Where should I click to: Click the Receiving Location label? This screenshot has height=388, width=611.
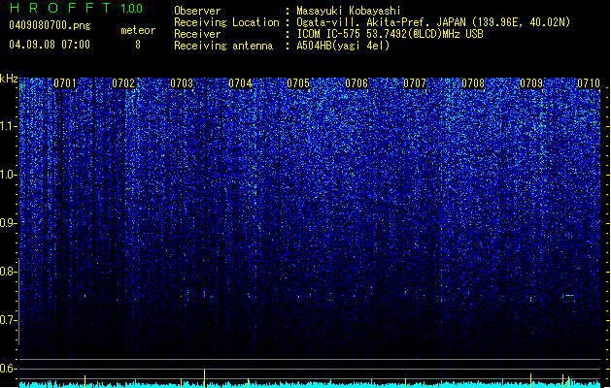[226, 22]
